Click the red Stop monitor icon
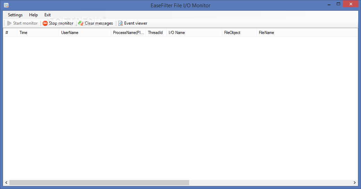 click(45, 23)
